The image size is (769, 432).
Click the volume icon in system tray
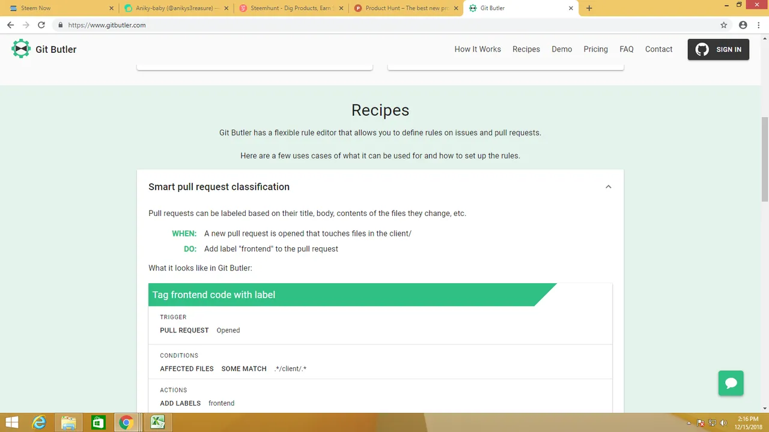tap(723, 422)
